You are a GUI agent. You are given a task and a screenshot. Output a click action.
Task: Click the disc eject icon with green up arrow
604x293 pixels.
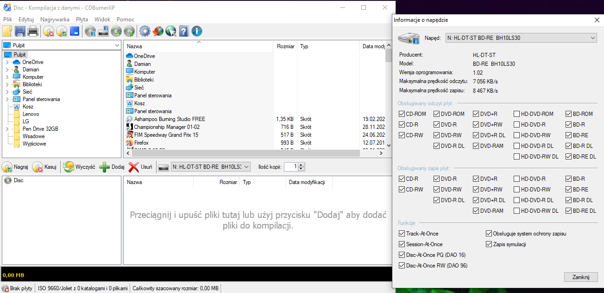(x=129, y=32)
